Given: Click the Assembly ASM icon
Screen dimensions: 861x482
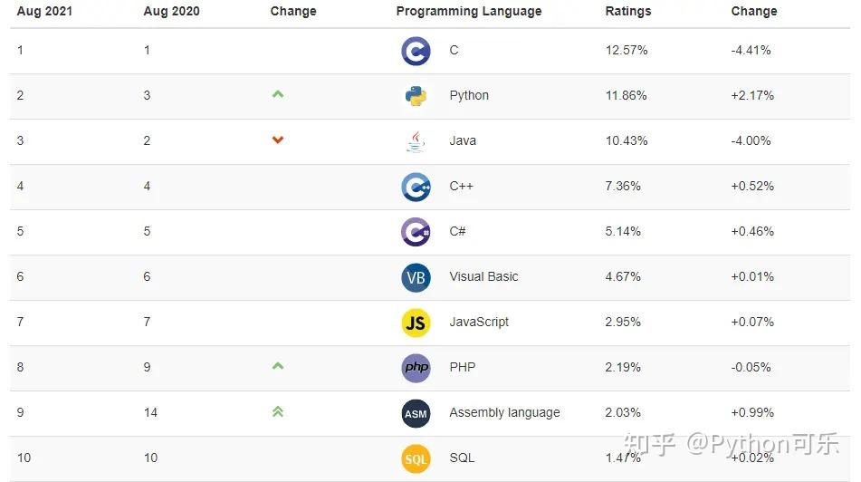Looking at the screenshot, I should [x=416, y=413].
